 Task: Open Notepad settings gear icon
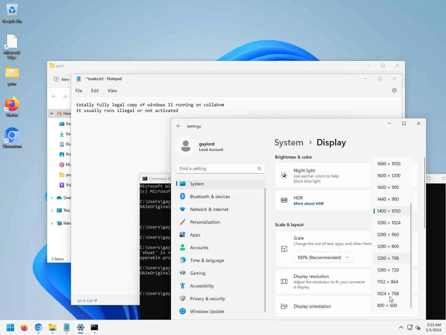tap(394, 90)
